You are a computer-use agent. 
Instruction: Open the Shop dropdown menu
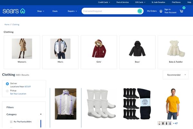click(x=41, y=11)
